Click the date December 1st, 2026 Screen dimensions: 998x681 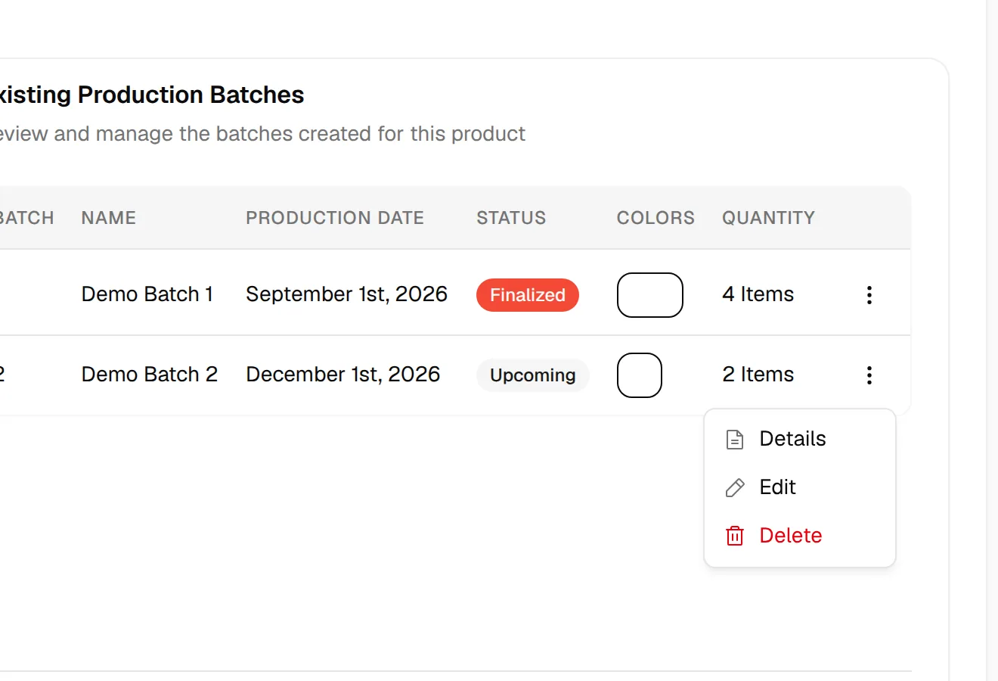[343, 375]
